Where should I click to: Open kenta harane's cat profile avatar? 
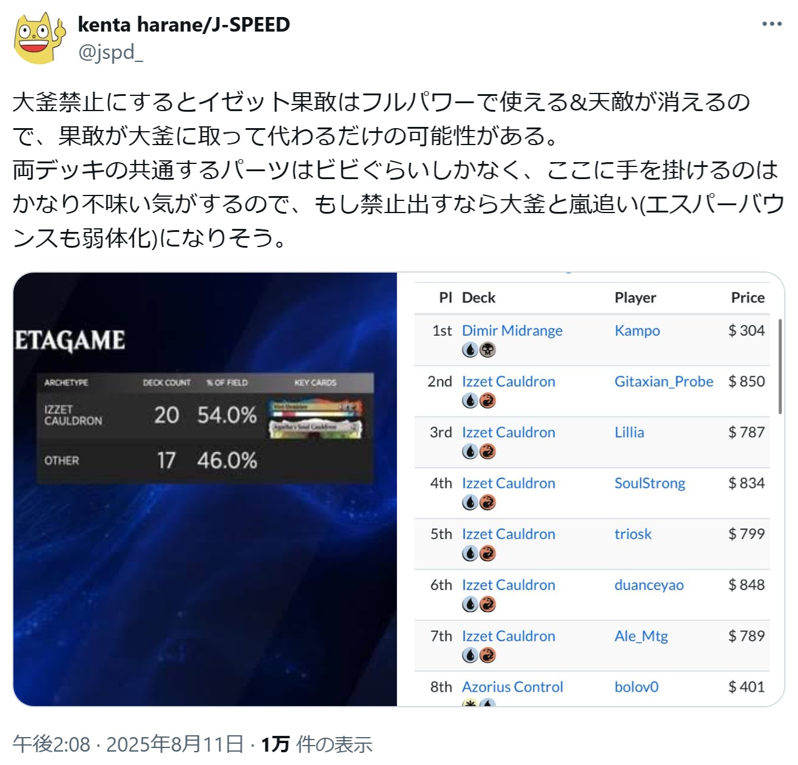(x=39, y=38)
